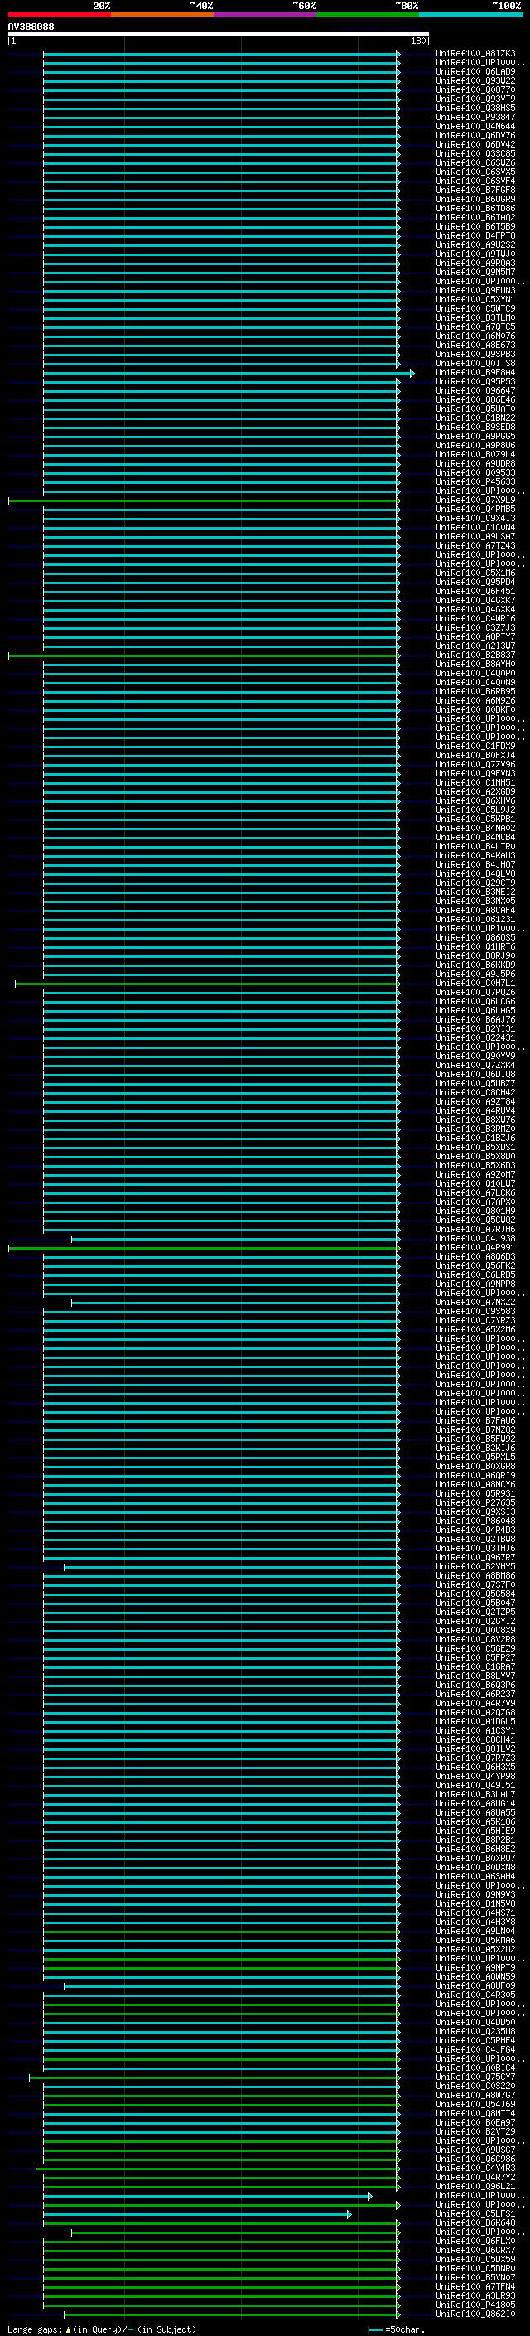The height and width of the screenshot is (2336, 530).
Task: Open the UniRef100_P27635 hit
Action: pyautogui.click(x=475, y=1502)
